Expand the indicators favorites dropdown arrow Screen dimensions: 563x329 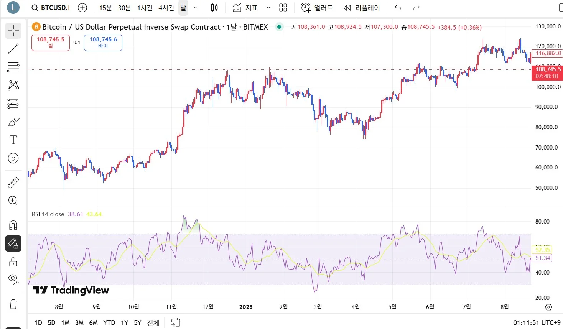[x=268, y=8]
